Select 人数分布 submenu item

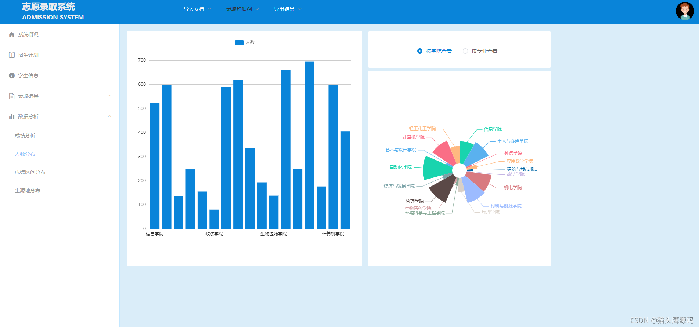point(25,154)
